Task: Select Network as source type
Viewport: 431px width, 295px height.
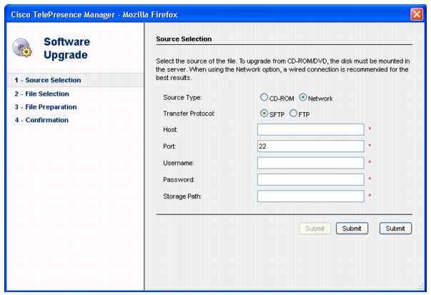Action: tap(303, 97)
